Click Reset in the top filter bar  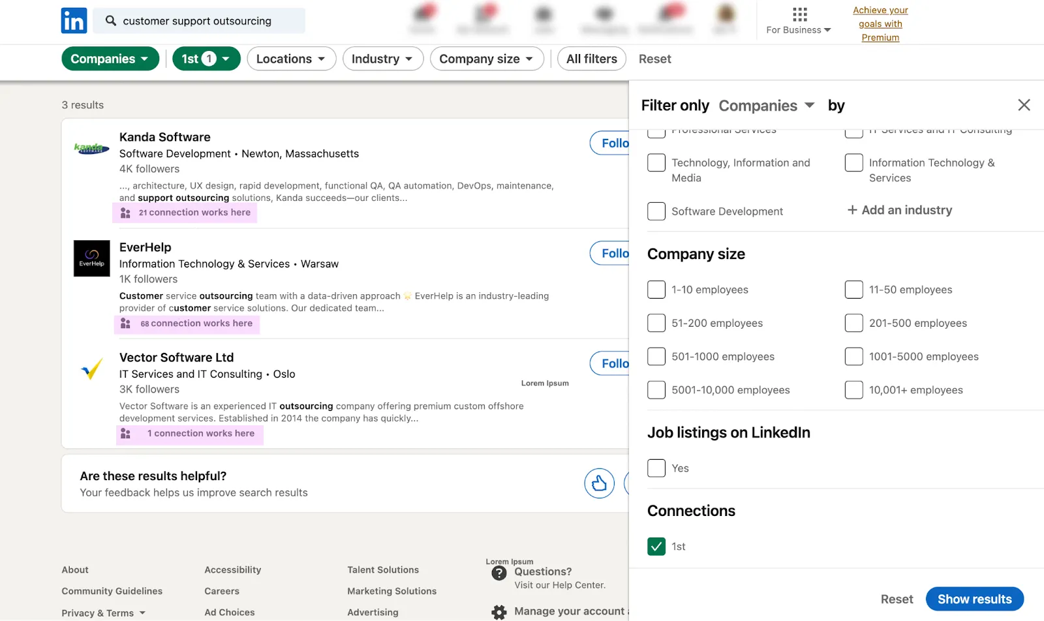[x=655, y=59]
